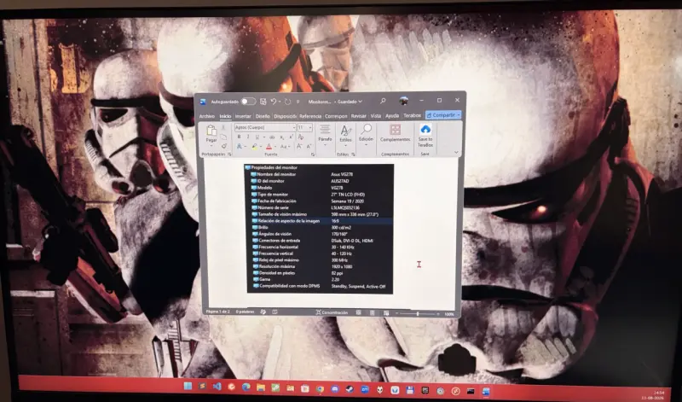Image resolution: width=682 pixels, height=402 pixels.
Task: Click the zoom slider handle
Action: pos(418,313)
